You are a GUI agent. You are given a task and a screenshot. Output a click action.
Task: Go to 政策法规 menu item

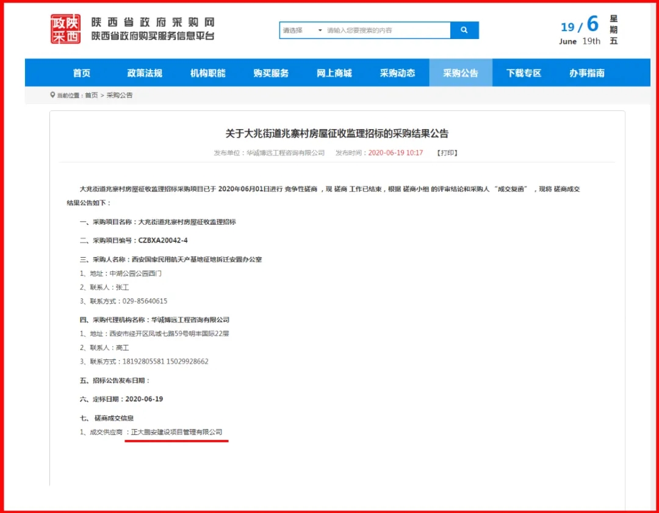(x=145, y=73)
